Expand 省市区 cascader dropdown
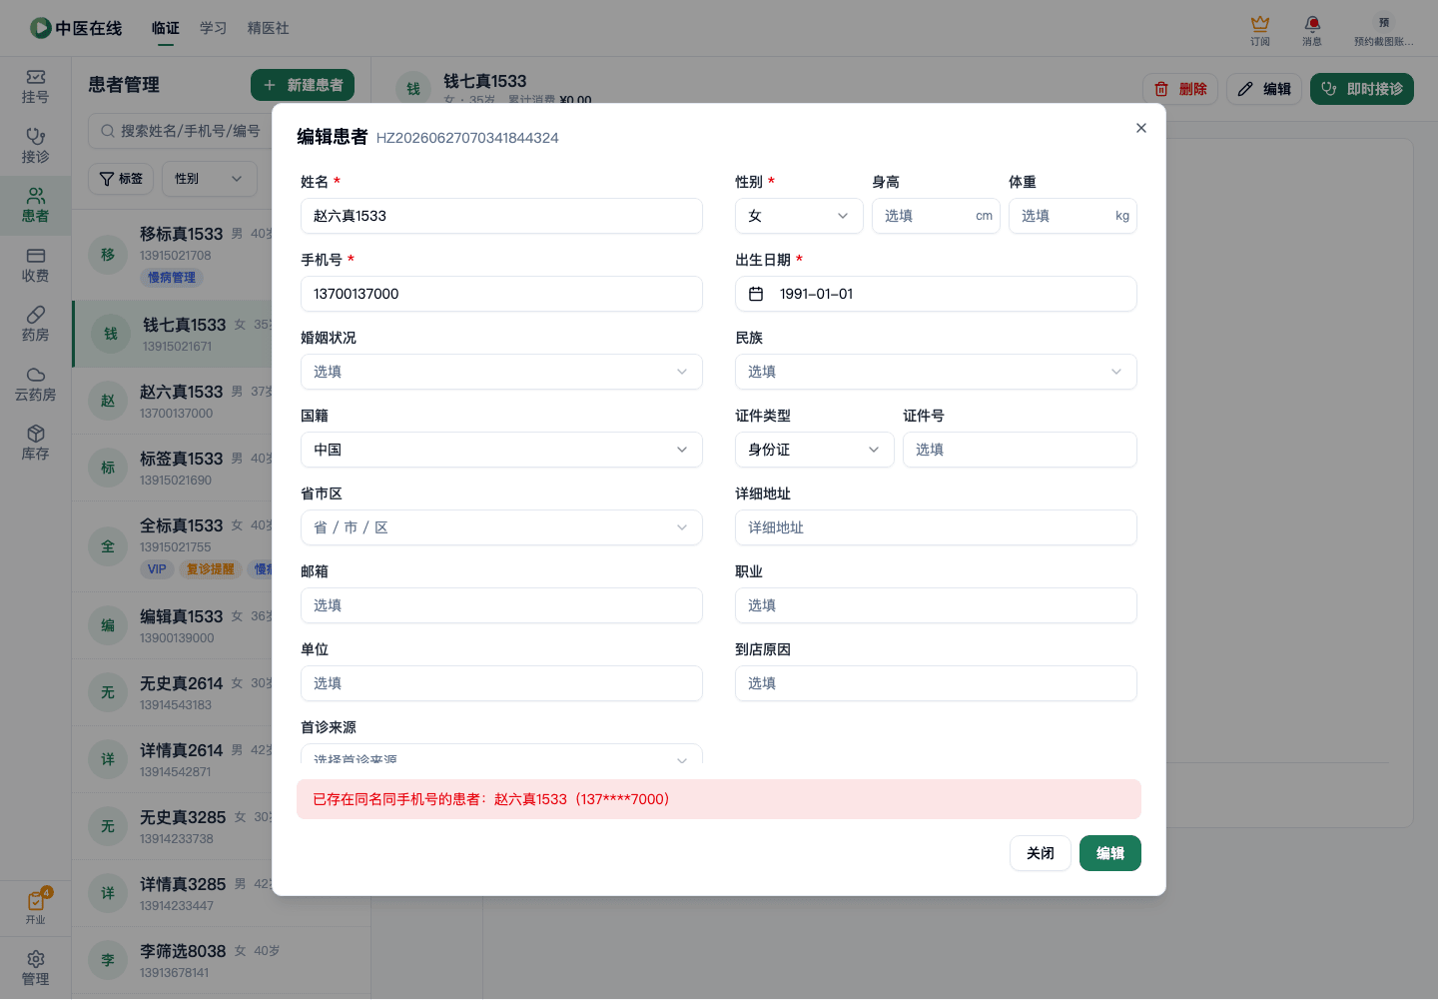 pyautogui.click(x=501, y=527)
